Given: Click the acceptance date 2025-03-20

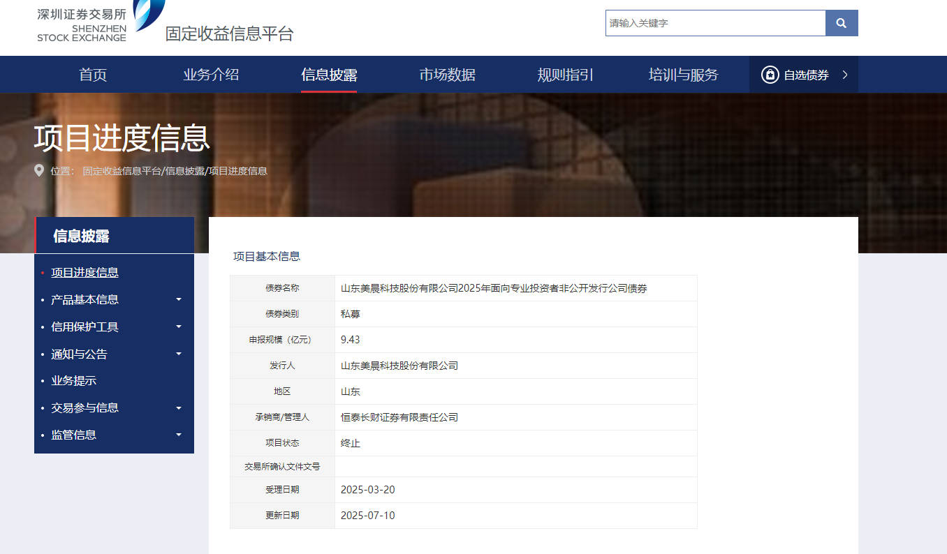Looking at the screenshot, I should click(x=368, y=490).
